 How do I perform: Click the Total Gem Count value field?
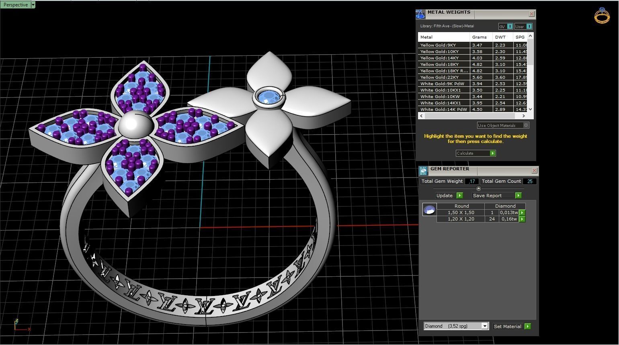point(530,182)
